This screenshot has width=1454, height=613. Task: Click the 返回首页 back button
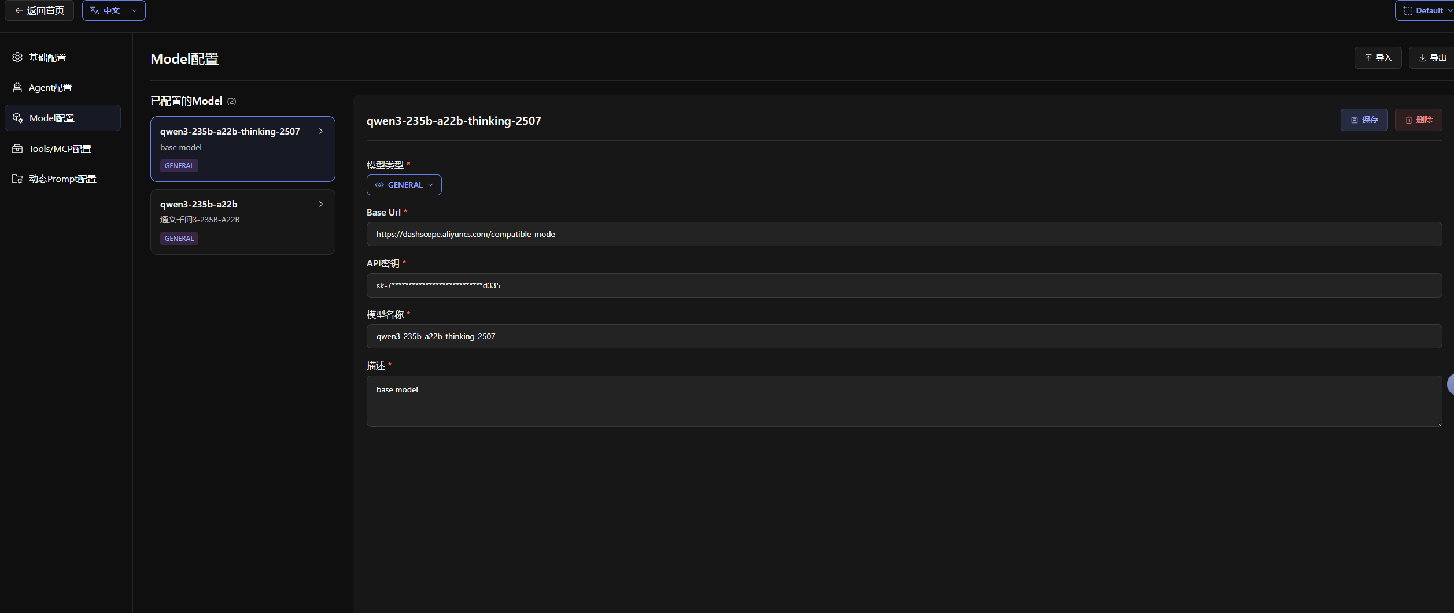39,10
